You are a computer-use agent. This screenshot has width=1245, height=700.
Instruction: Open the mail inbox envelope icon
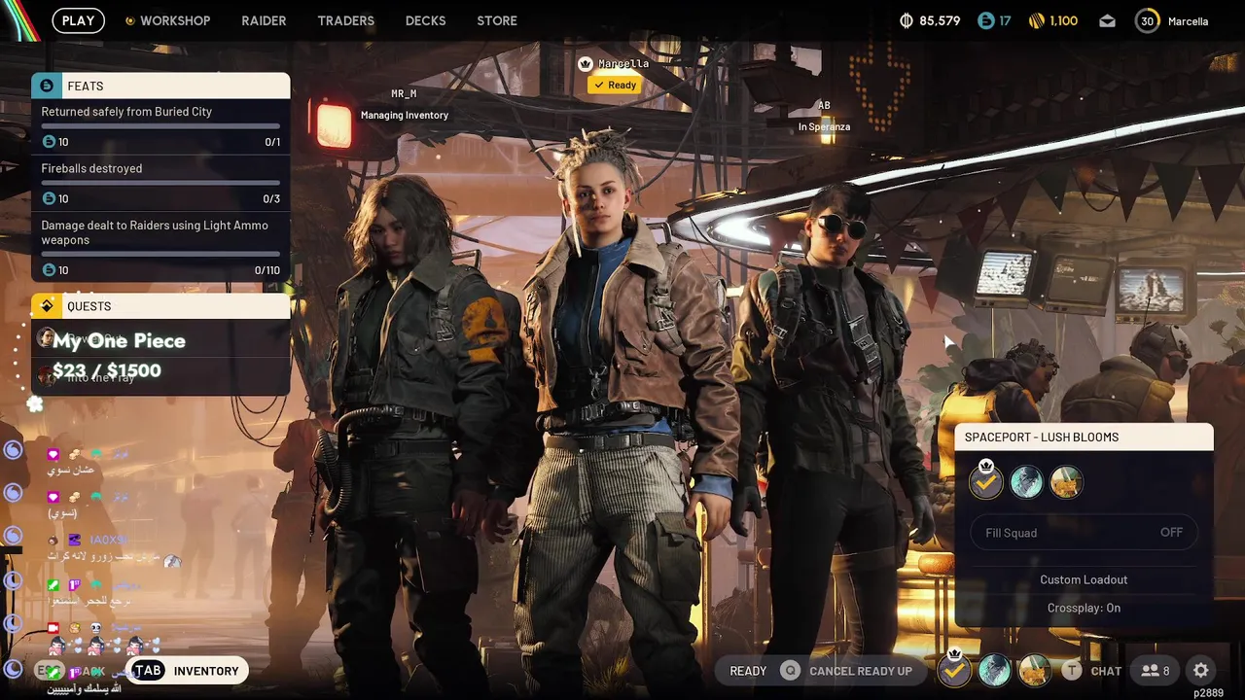click(x=1108, y=20)
